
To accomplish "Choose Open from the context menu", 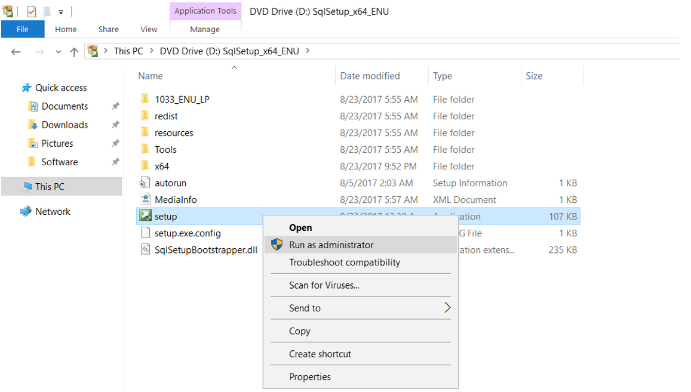I will click(x=361, y=228).
